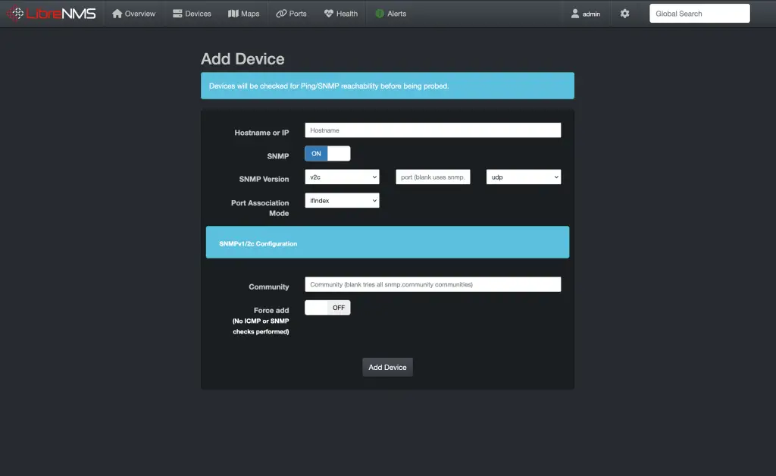Open the Alerts menu
Viewport: 776px width, 476px height.
(x=378, y=13)
